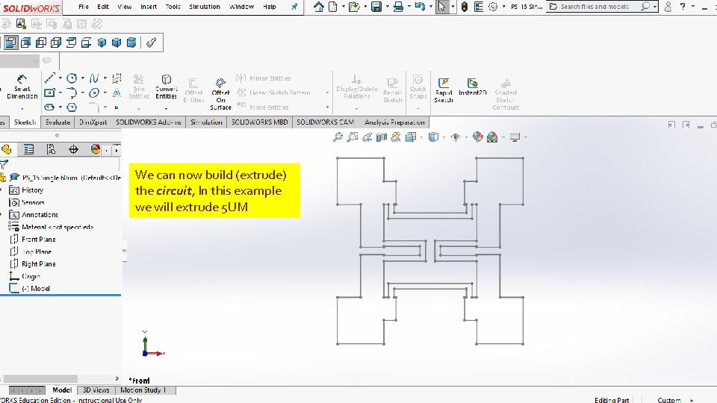The width and height of the screenshot is (717, 403).
Task: Choose the Ellipse sketch tool
Action: (x=94, y=93)
